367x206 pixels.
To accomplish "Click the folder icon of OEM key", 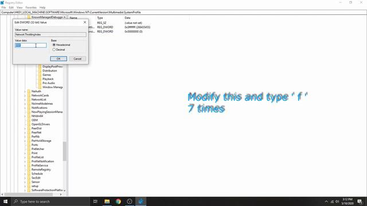I will tap(29, 120).
